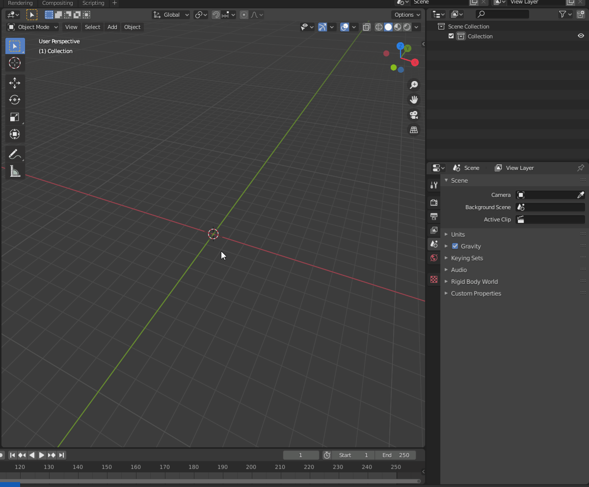
Task: Open the Object menu
Action: click(x=132, y=27)
